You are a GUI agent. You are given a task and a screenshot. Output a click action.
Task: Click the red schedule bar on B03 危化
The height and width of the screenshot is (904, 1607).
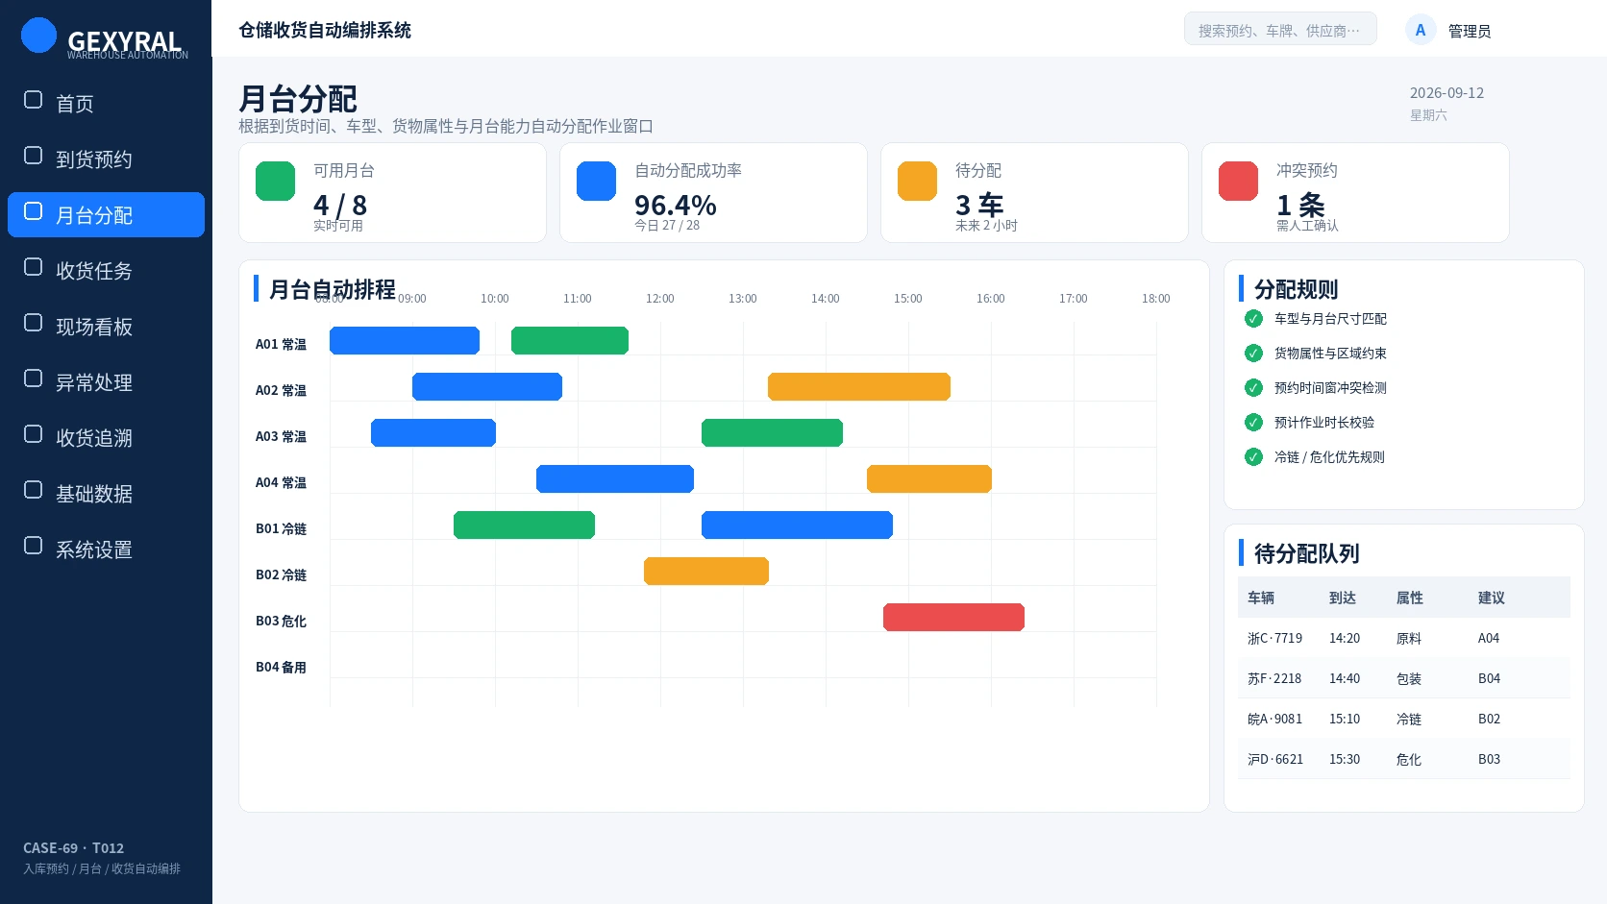(953, 617)
